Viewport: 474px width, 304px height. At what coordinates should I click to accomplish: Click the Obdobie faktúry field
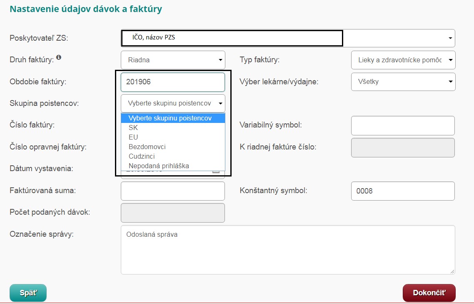(x=173, y=82)
